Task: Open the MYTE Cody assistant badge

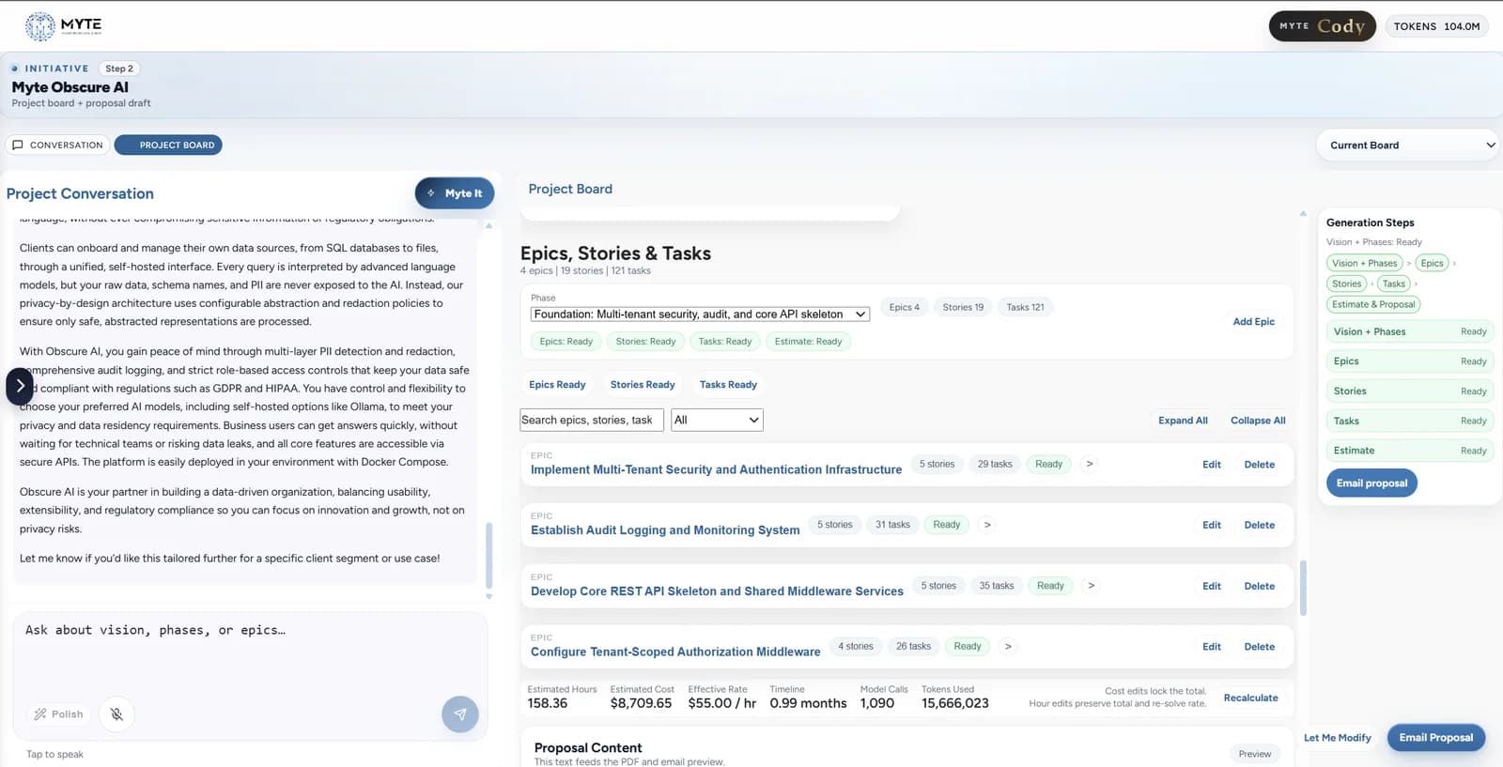Action: [1322, 26]
